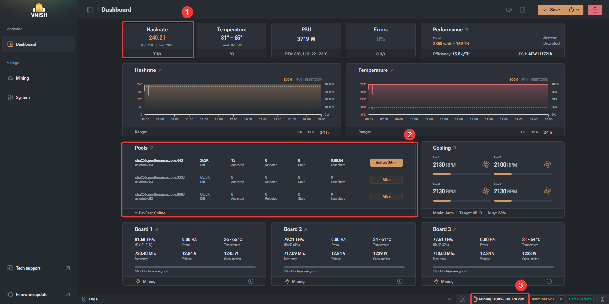Click Alive badge for port 8888 pool
609x304 pixels.
(x=386, y=196)
